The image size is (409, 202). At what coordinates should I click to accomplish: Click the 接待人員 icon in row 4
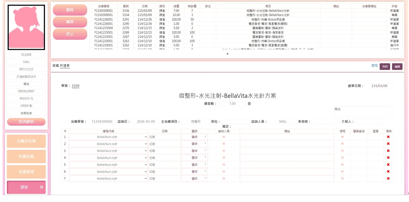[x=224, y=158]
